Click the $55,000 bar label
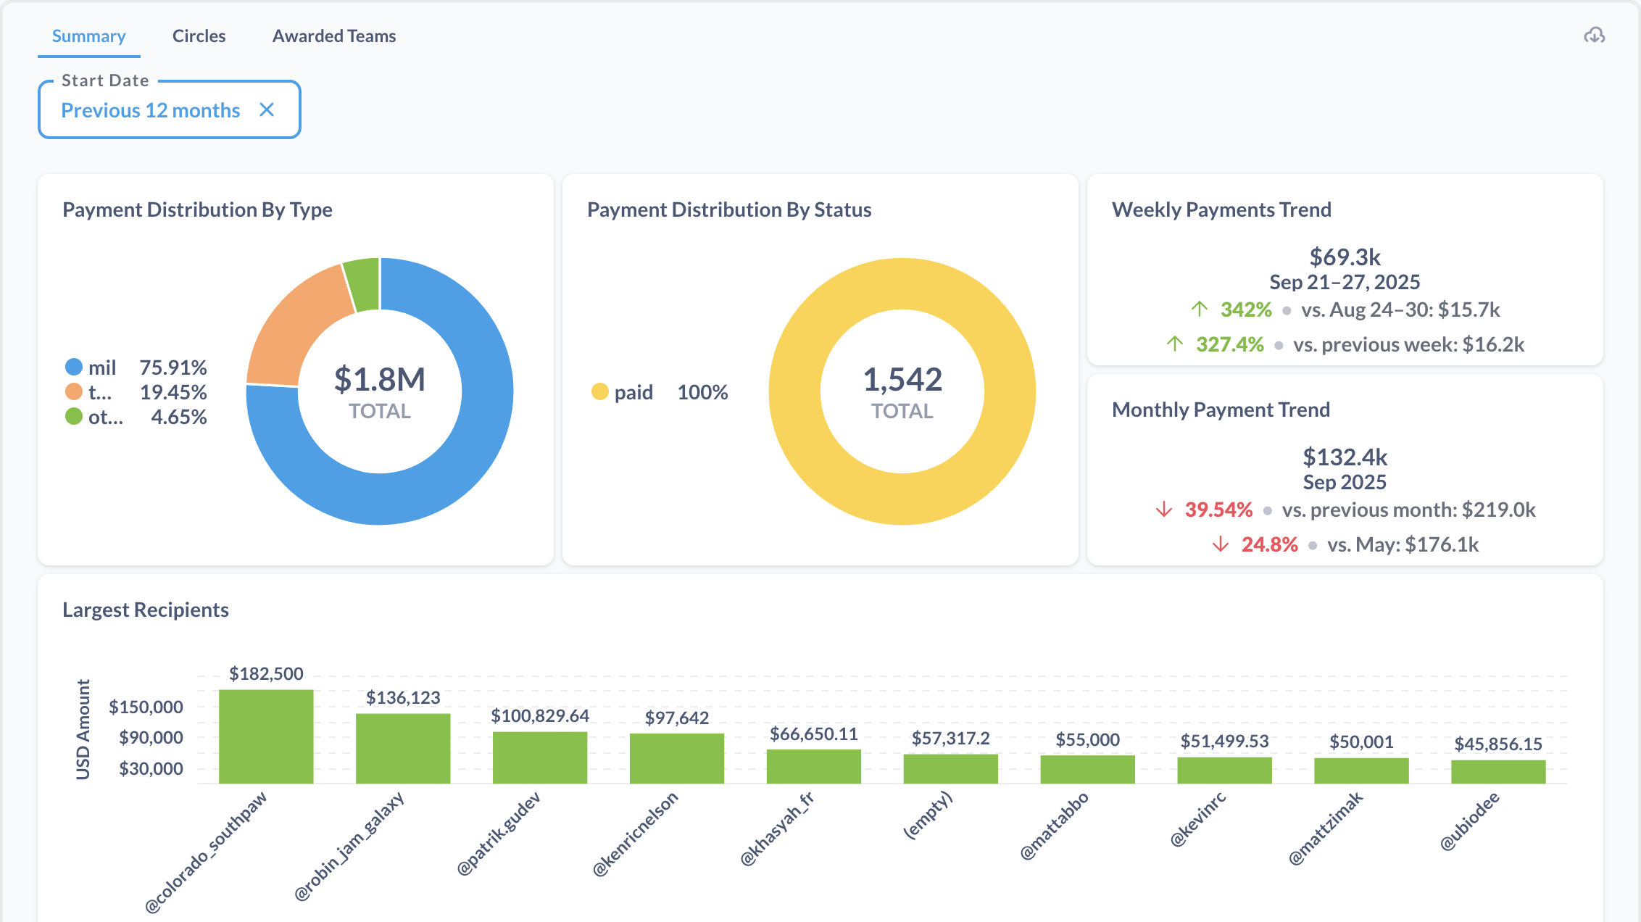This screenshot has height=922, width=1641. [1088, 739]
